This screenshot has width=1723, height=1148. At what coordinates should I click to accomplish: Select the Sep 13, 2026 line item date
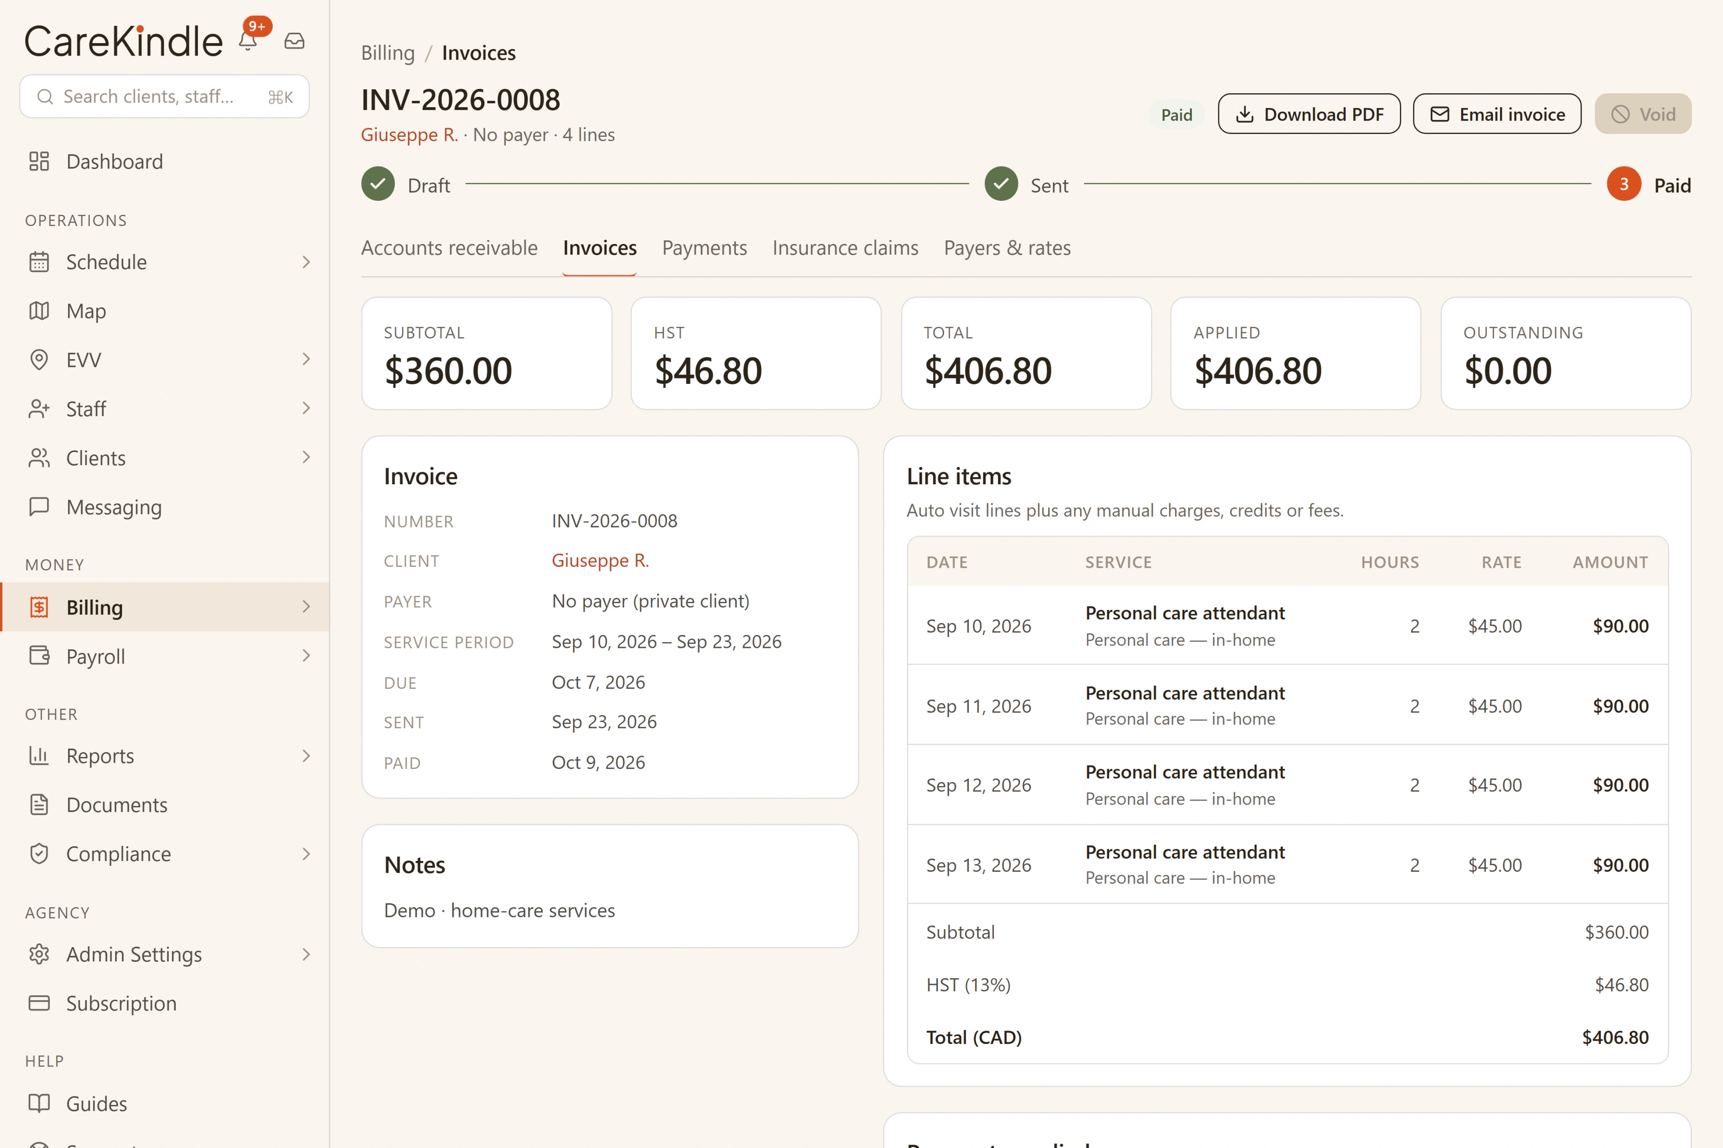tap(978, 865)
